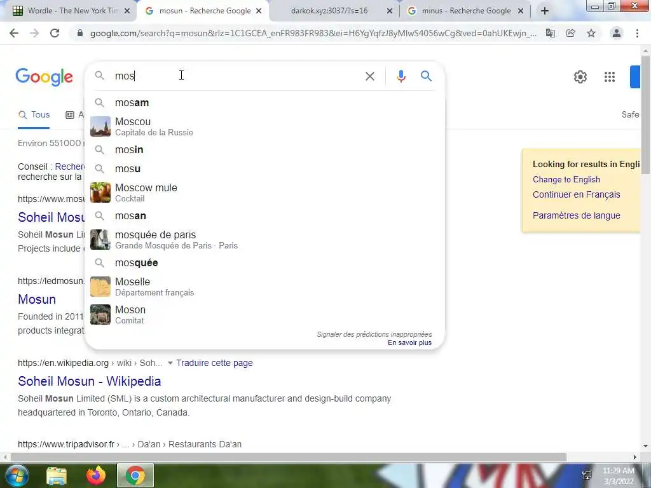The image size is (651, 488).
Task: Click the forward navigation arrow
Action: click(34, 33)
